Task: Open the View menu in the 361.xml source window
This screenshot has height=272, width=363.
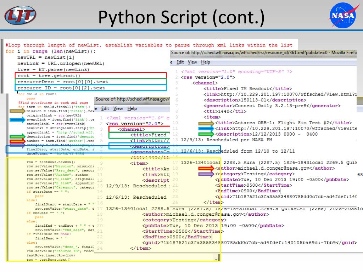Action: pos(192,62)
